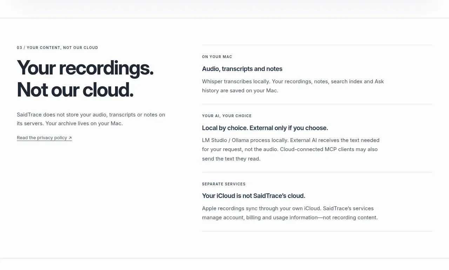Click the 'SEPARATE SERVICES' label
This screenshot has height=270, width=449.
click(224, 184)
